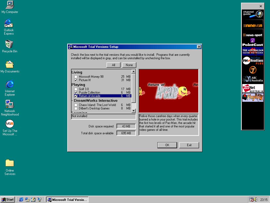Click the 'Not installed' status text
This screenshot has width=270, height=203.
tap(79, 116)
